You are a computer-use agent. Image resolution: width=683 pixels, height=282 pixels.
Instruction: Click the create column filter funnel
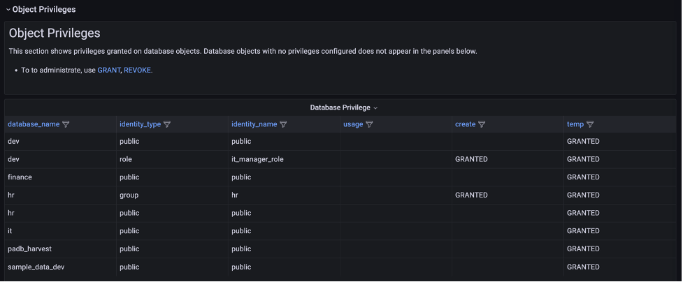(x=482, y=124)
